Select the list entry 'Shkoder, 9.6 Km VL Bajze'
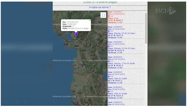188x108 pixels. pos(126,32)
